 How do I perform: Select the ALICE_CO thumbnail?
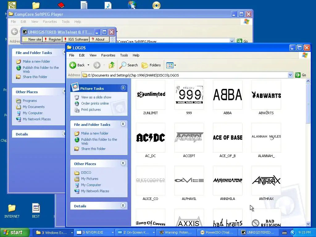click(x=151, y=181)
